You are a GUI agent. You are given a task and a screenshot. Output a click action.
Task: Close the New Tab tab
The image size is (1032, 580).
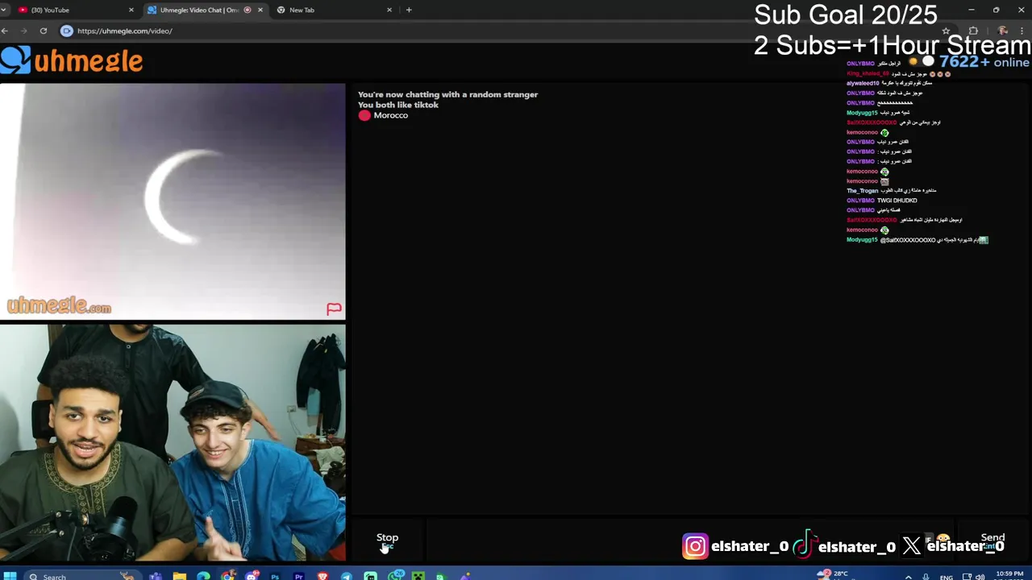click(389, 10)
